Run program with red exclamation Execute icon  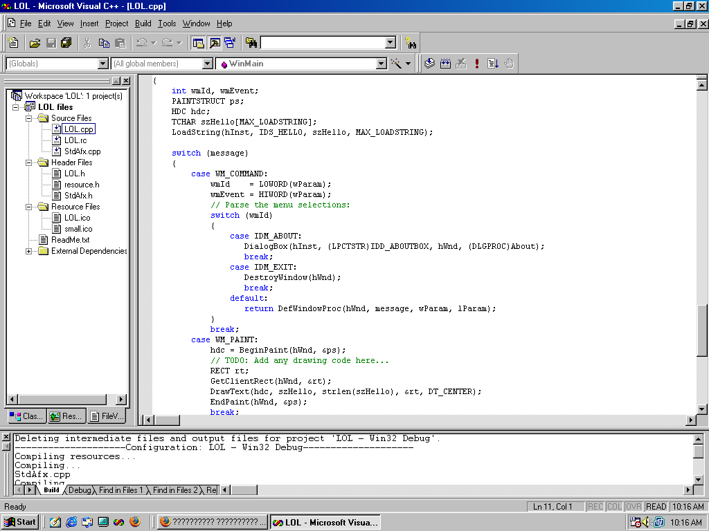coord(476,64)
